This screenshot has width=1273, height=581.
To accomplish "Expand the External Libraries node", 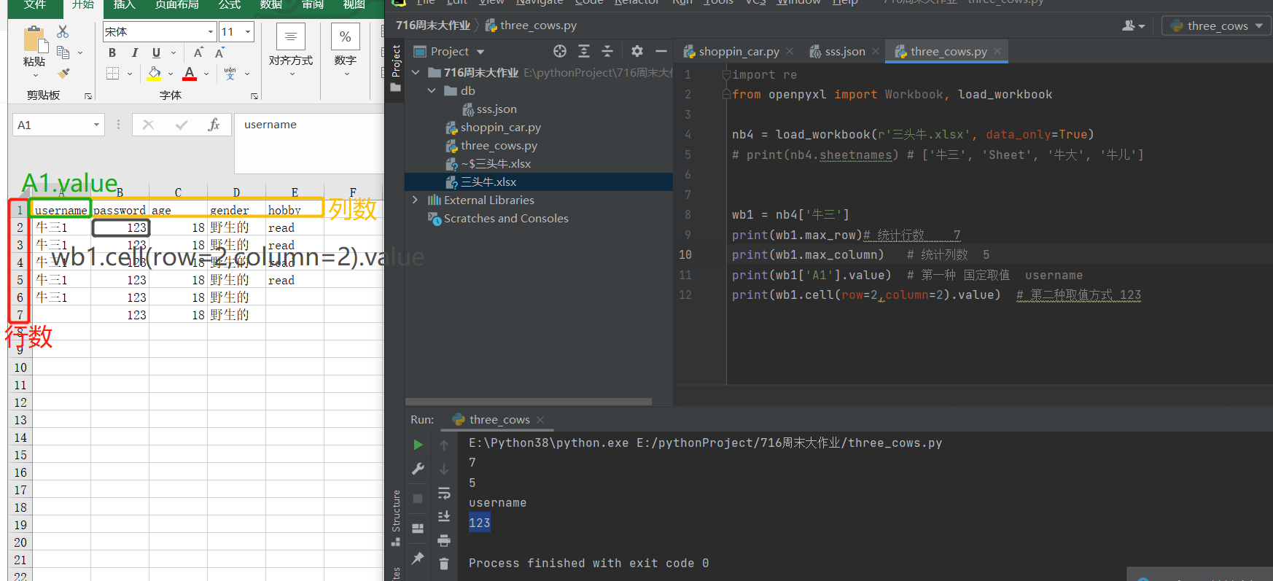I will pos(415,200).
